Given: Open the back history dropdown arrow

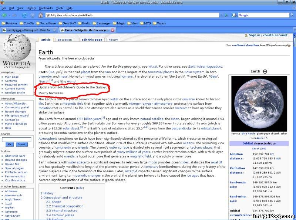Looking at the screenshot, I should click(9, 15).
